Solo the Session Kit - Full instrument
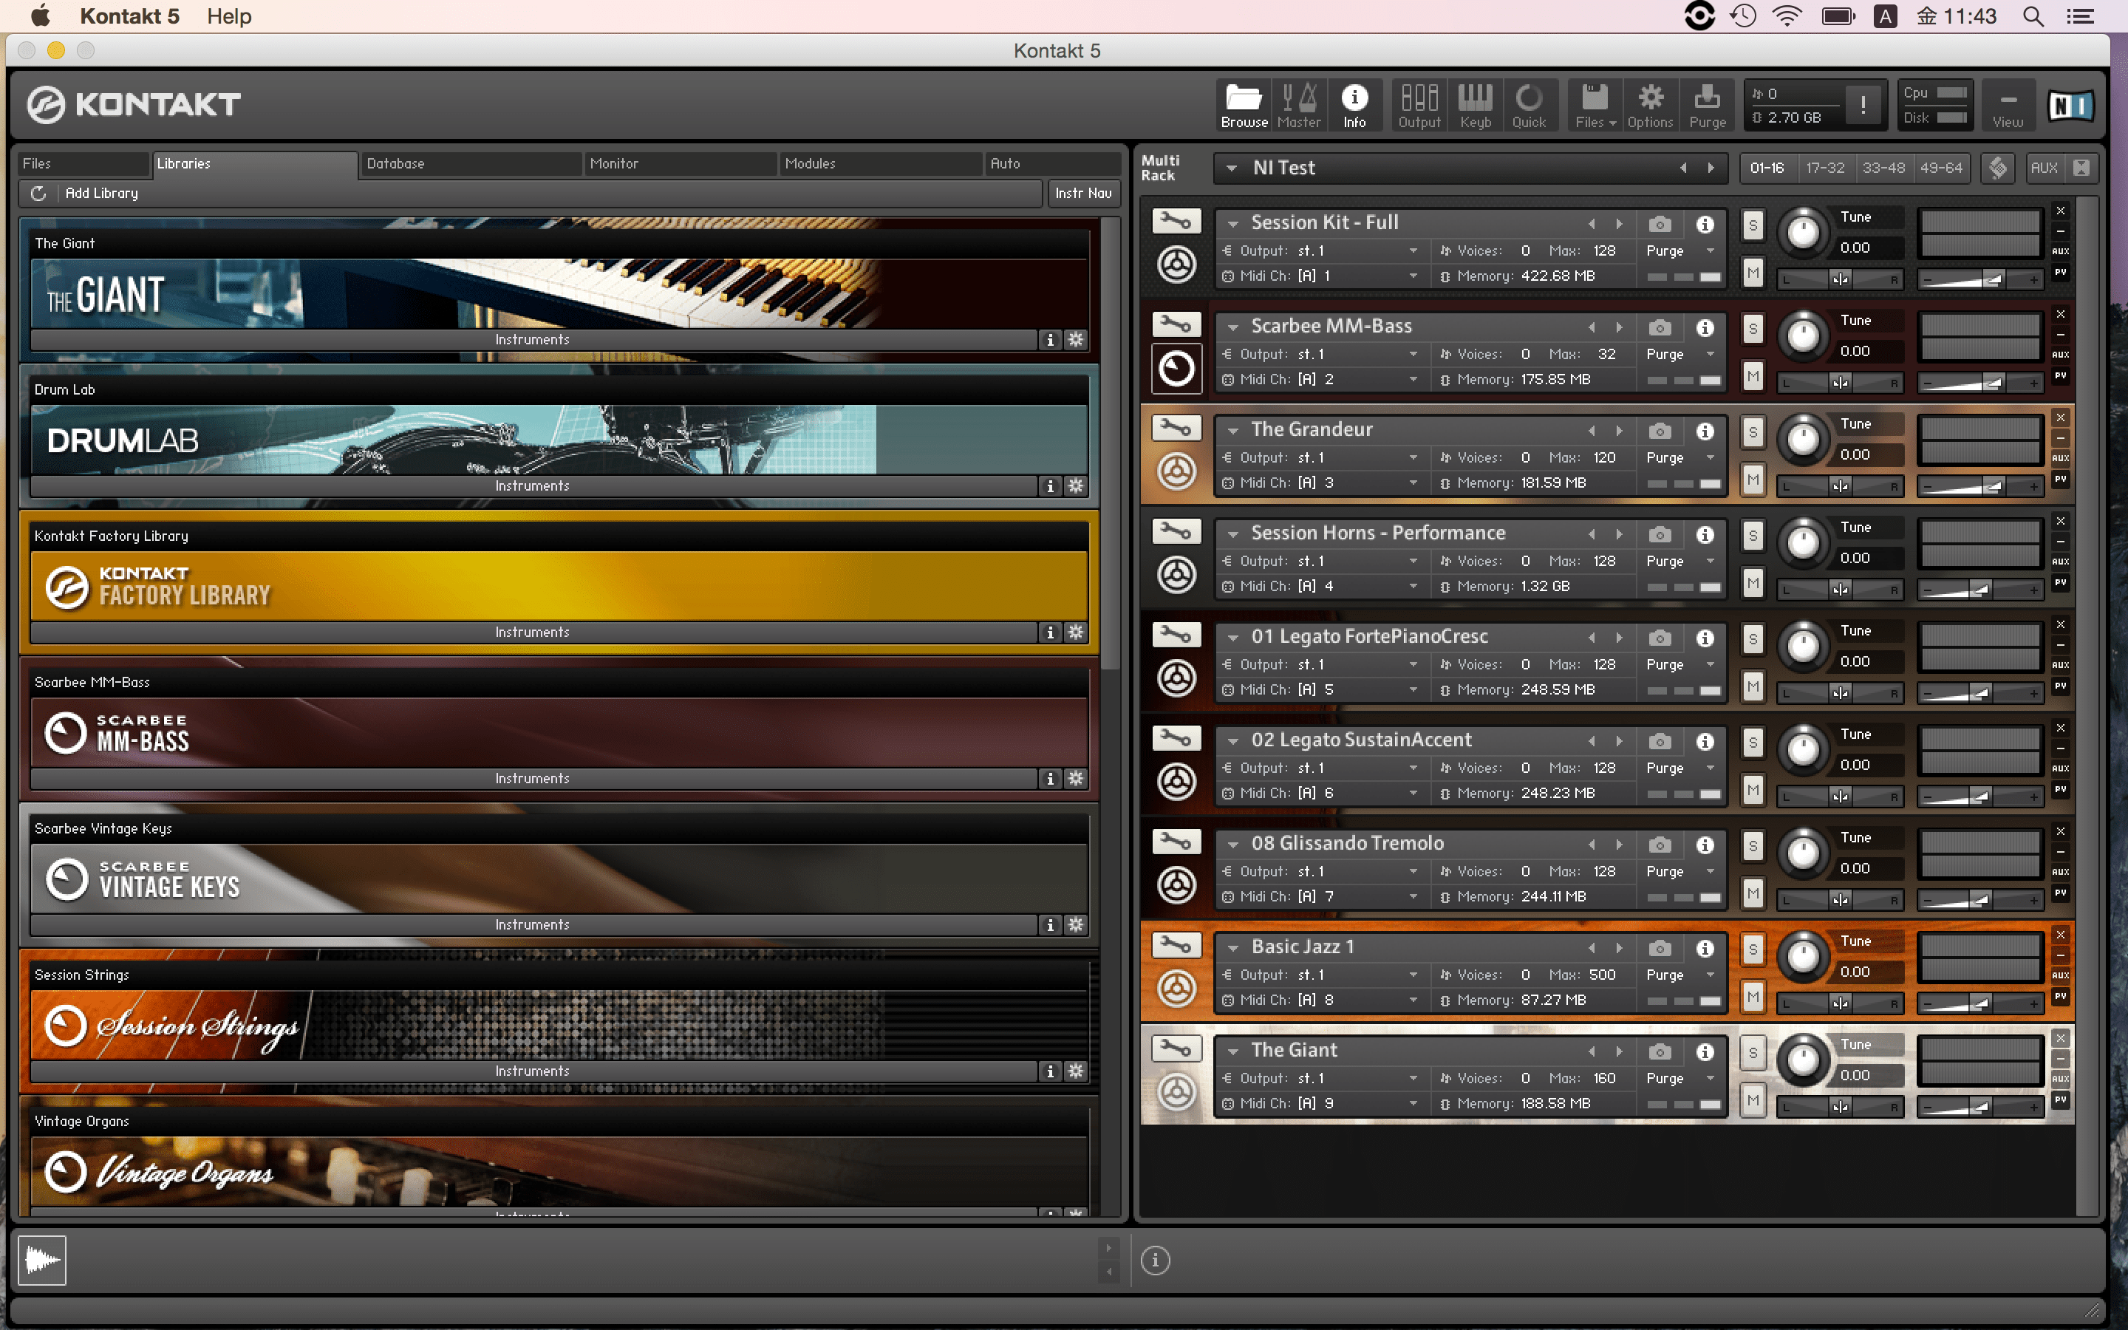 coord(1753,225)
